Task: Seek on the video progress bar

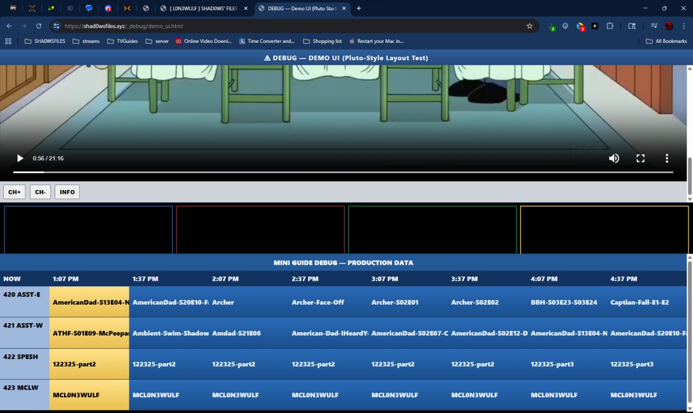Action: (343, 172)
